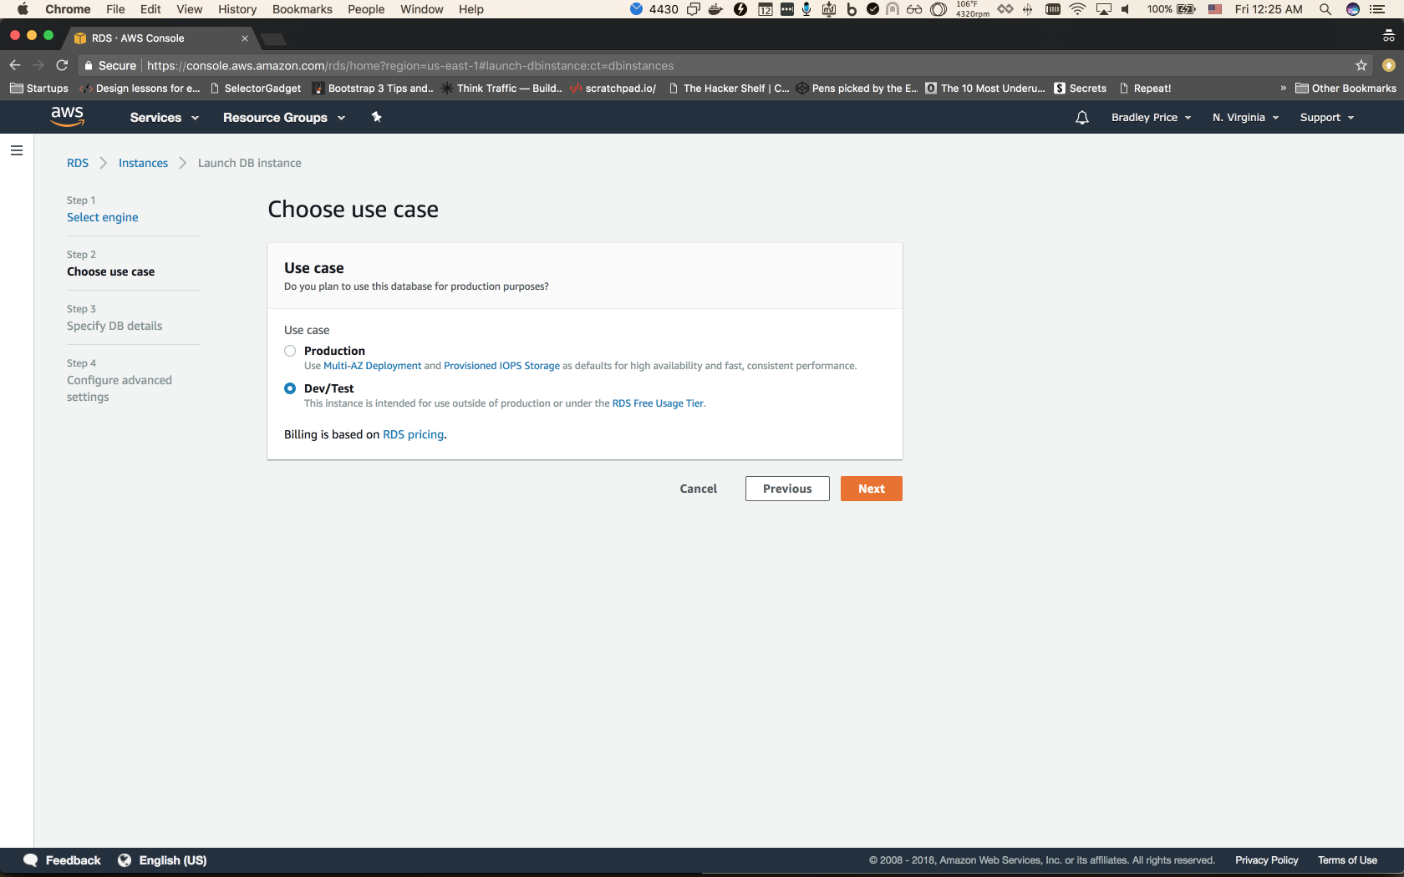The height and width of the screenshot is (877, 1404).
Task: Open the hamburger side navigation menu
Action: pyautogui.click(x=17, y=150)
